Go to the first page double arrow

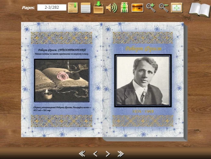[82, 153]
